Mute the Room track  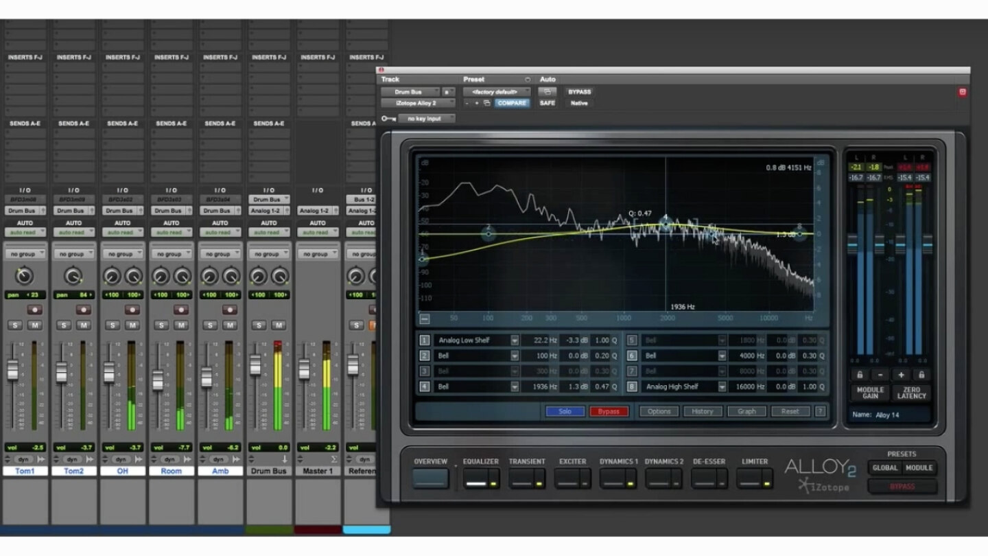coord(180,325)
